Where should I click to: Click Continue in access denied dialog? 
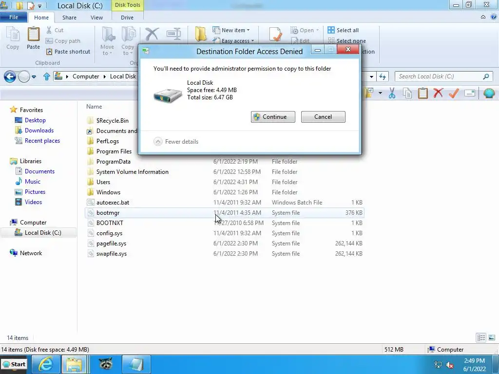[273, 117]
